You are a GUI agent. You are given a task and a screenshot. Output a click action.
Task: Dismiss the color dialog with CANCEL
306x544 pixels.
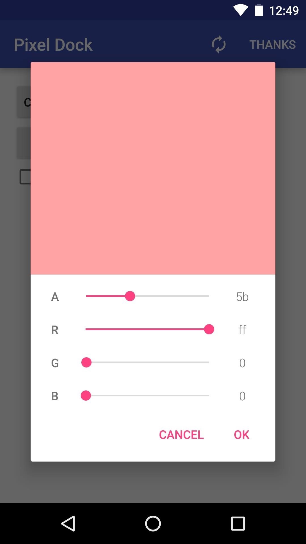181,435
